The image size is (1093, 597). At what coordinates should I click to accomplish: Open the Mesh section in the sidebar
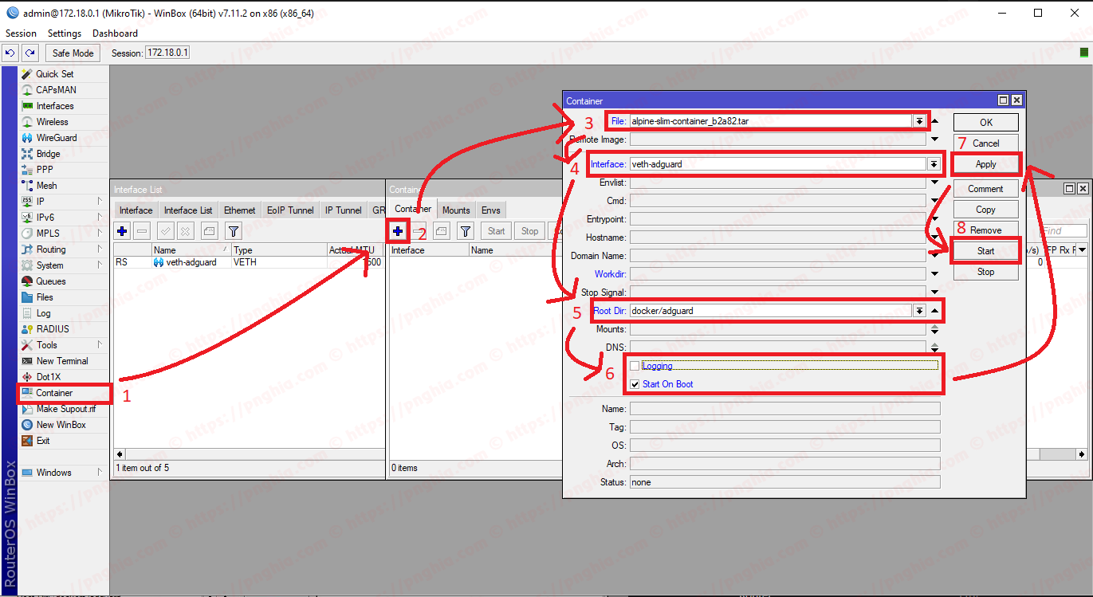click(x=46, y=186)
